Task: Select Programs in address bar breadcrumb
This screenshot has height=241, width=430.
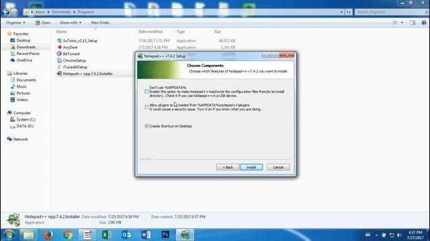Action: pyautogui.click(x=85, y=12)
